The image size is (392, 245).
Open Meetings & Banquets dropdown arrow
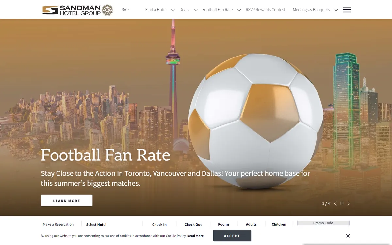pos(336,10)
